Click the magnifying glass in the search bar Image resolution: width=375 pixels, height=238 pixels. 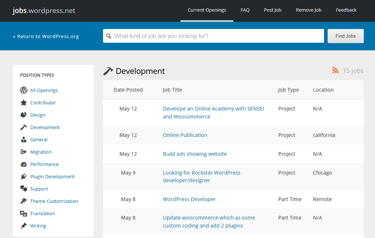[109, 36]
